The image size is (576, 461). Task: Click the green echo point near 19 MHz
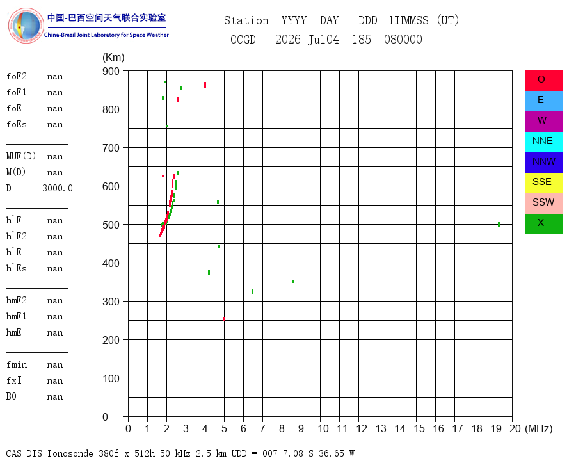tap(499, 225)
